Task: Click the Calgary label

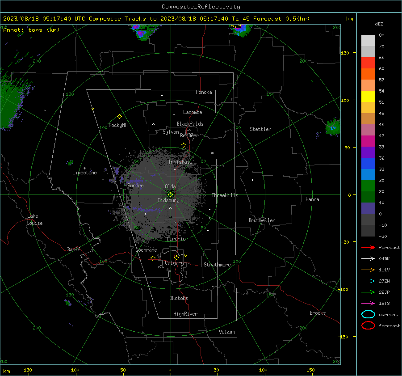Action: (174, 263)
